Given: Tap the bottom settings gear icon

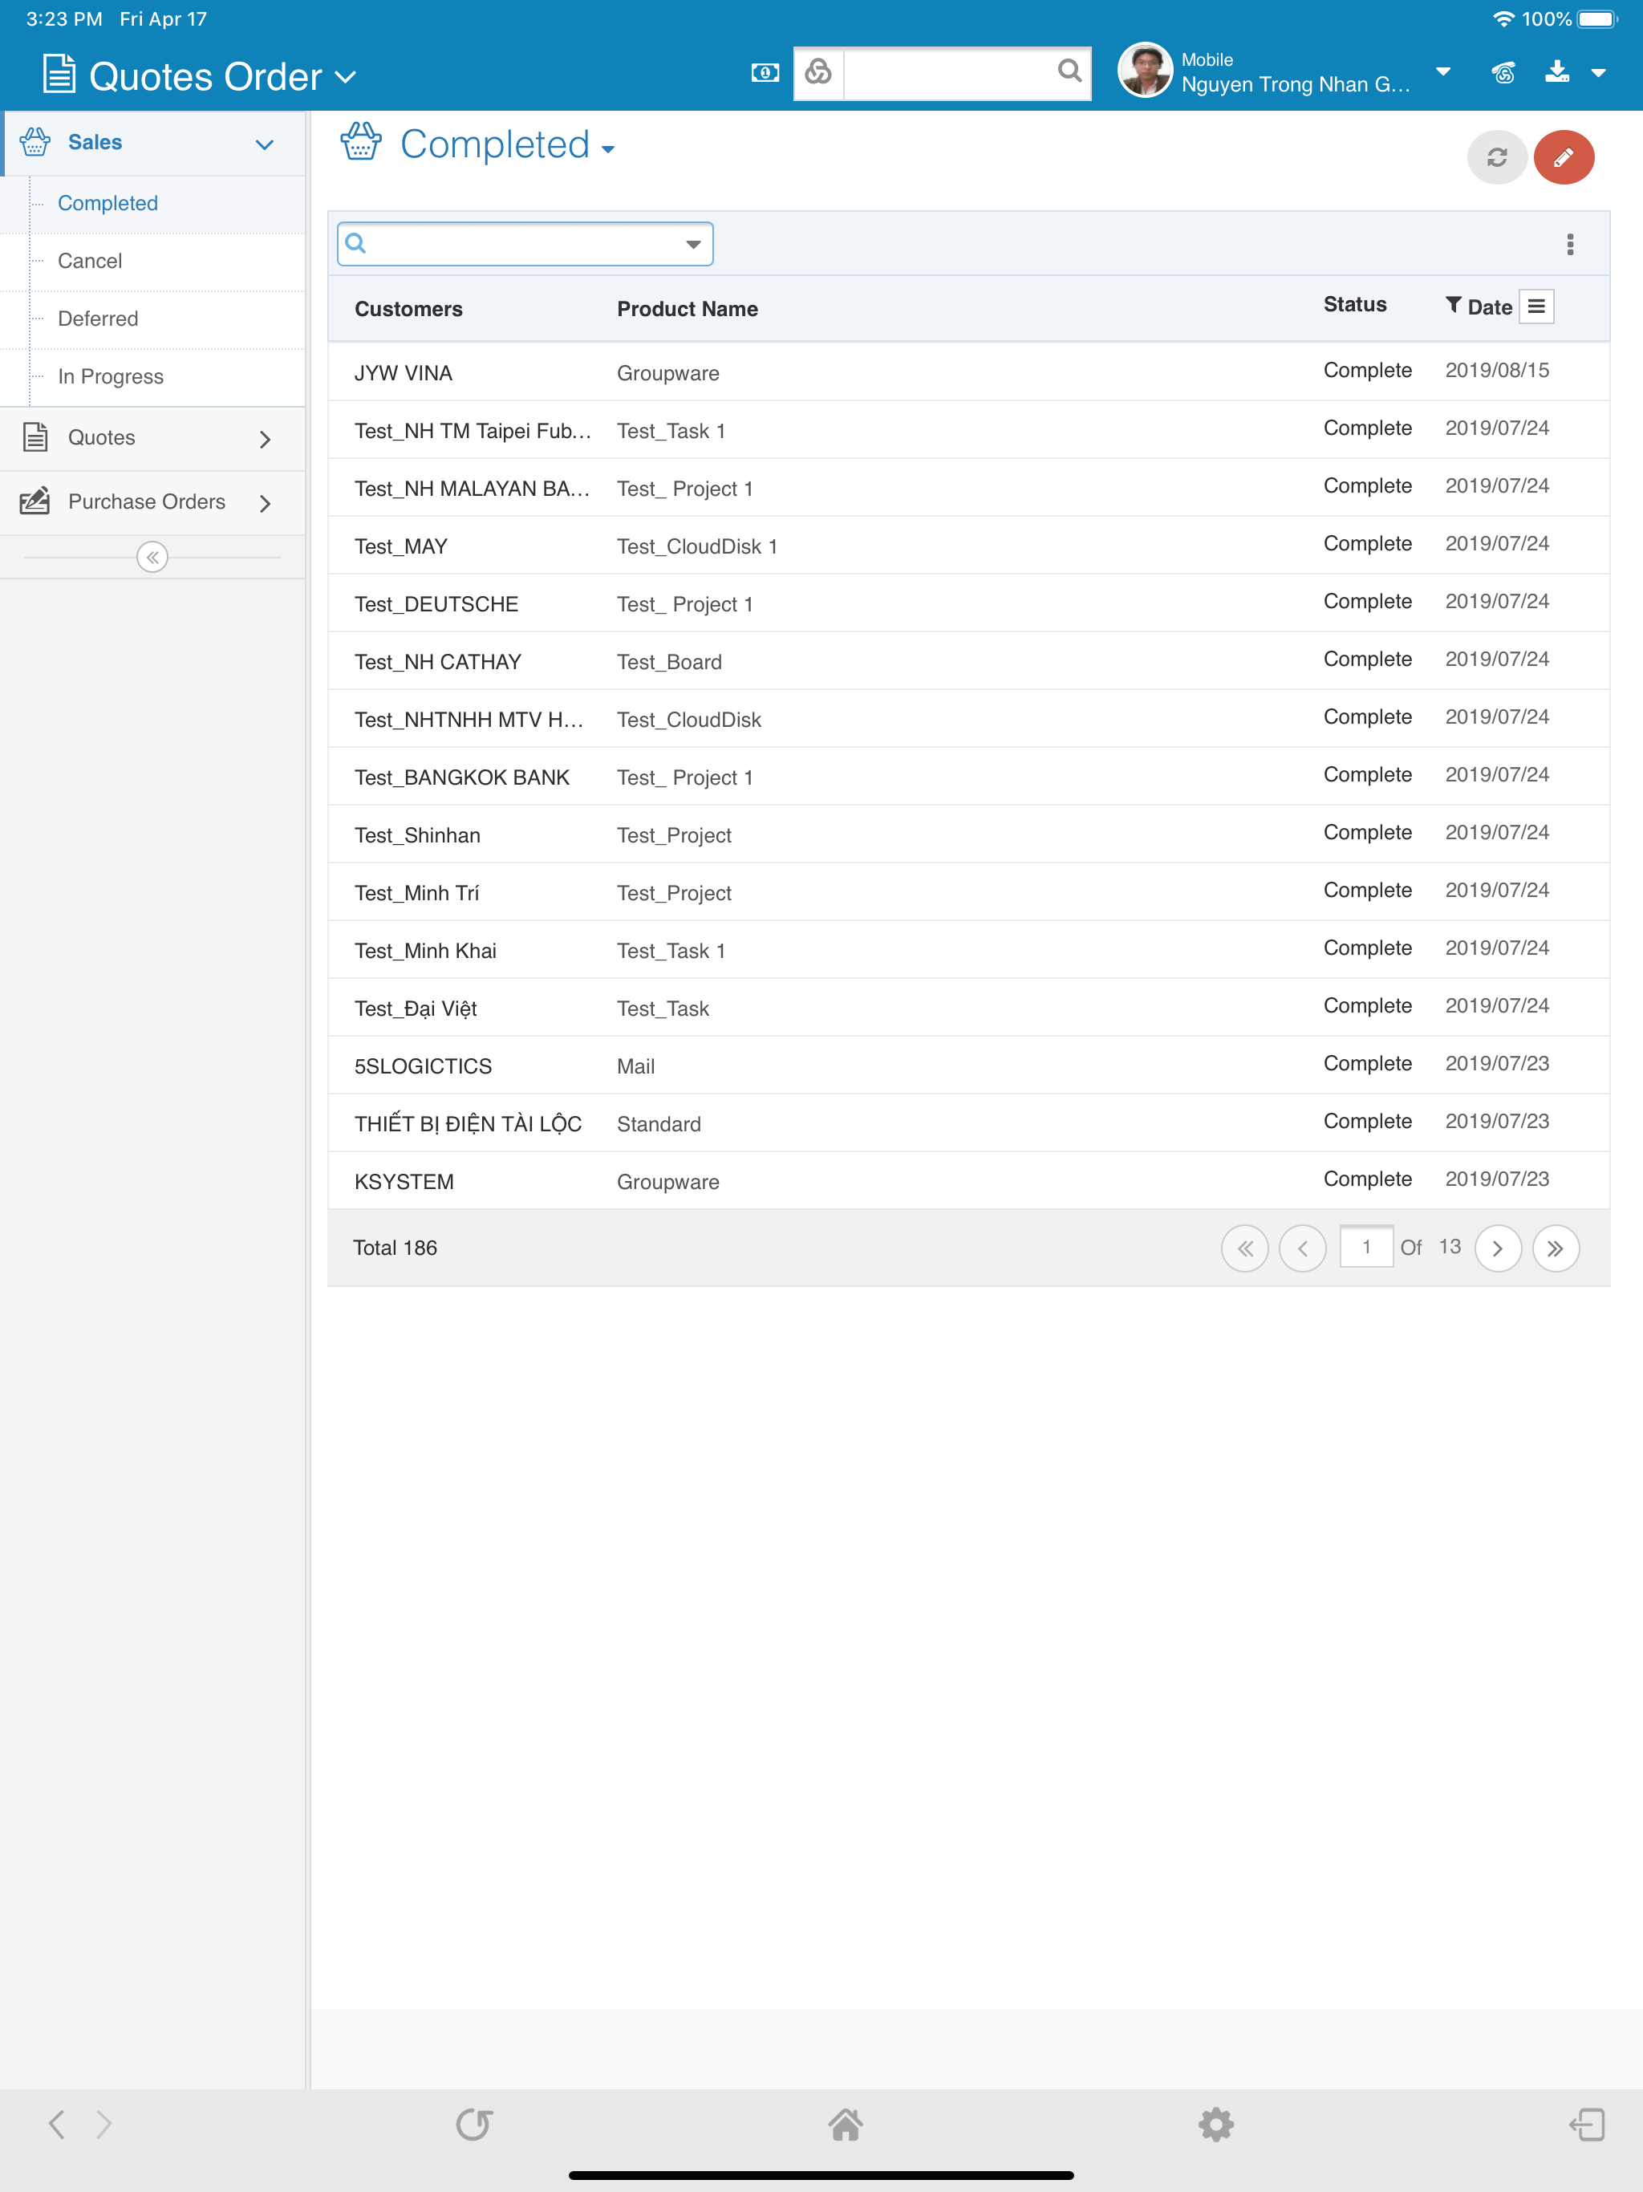Looking at the screenshot, I should tap(1216, 2124).
